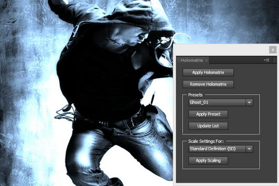Click the Apply Scaling button
The height and width of the screenshot is (186, 279).
(x=208, y=160)
